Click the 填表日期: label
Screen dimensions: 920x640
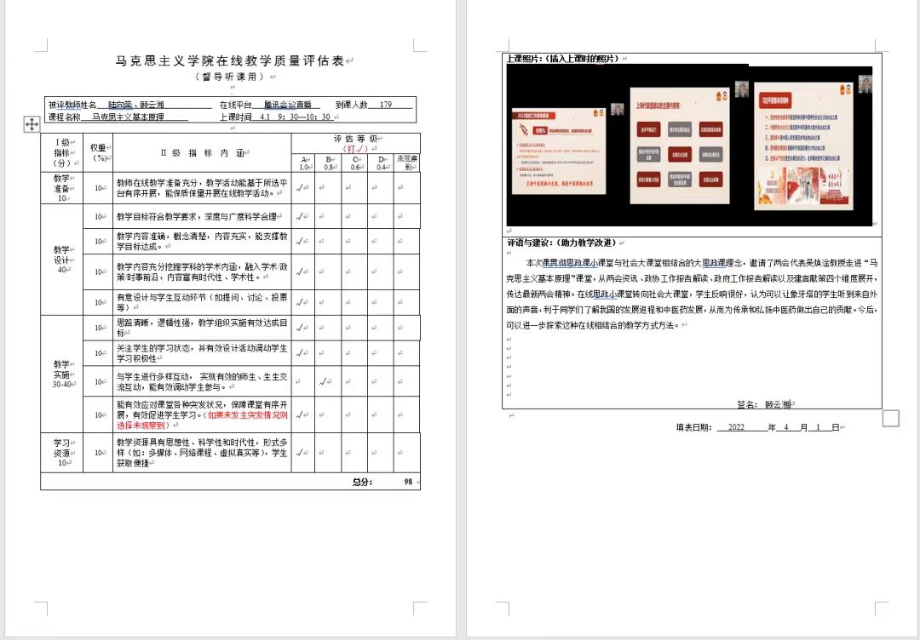[693, 427]
